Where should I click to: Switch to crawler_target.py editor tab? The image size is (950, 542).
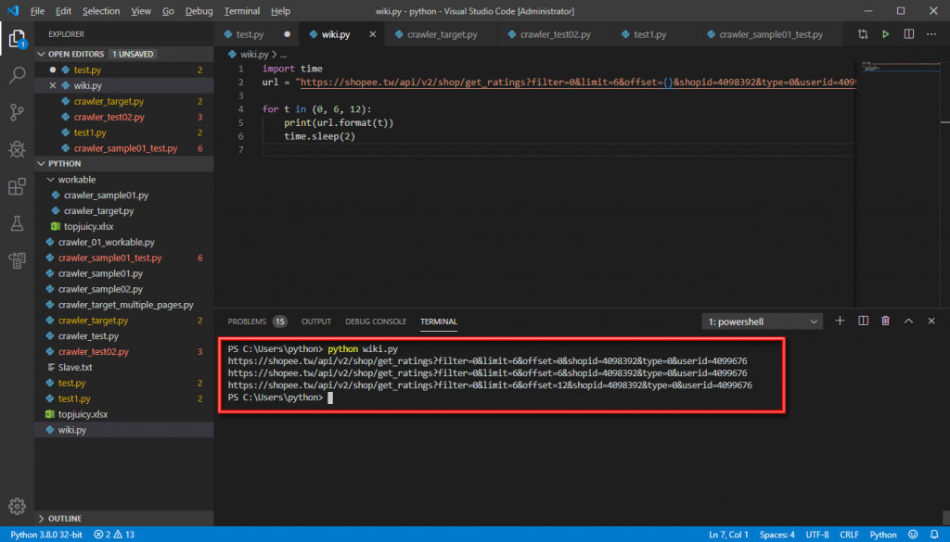coord(443,34)
